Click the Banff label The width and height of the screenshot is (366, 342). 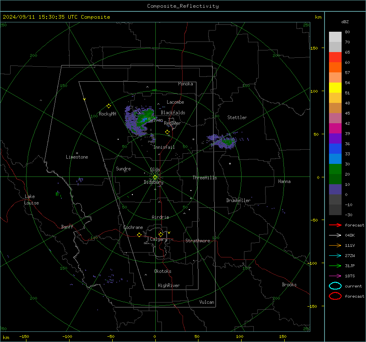coord(67,227)
